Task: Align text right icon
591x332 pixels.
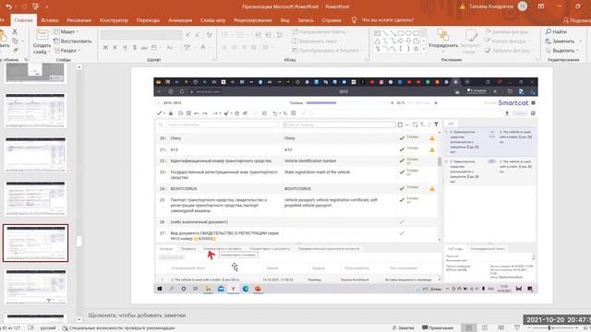Action: pos(244,47)
